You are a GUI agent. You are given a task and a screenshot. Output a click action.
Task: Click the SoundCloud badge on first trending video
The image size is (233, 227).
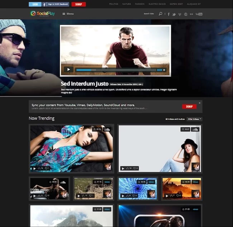[x=107, y=129]
